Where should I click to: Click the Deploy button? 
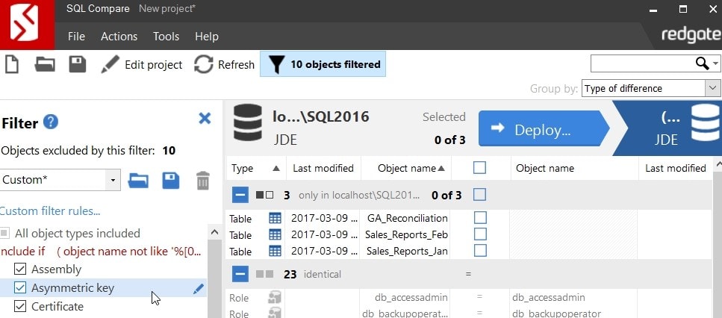click(544, 129)
